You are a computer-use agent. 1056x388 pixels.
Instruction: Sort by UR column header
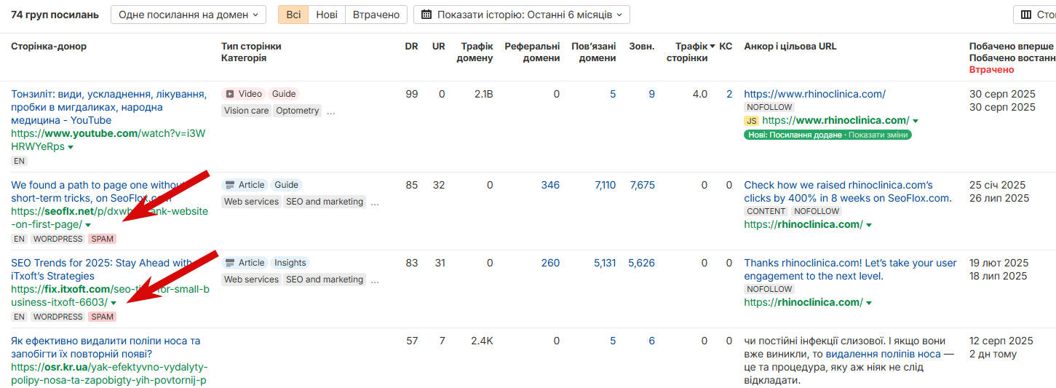click(x=438, y=46)
